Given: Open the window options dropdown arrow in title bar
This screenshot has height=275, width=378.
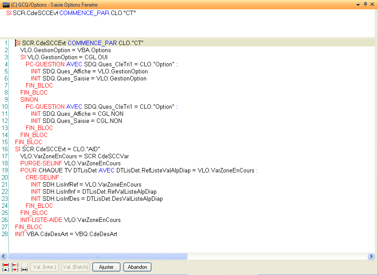Looking at the screenshot, I should tap(358, 4).
